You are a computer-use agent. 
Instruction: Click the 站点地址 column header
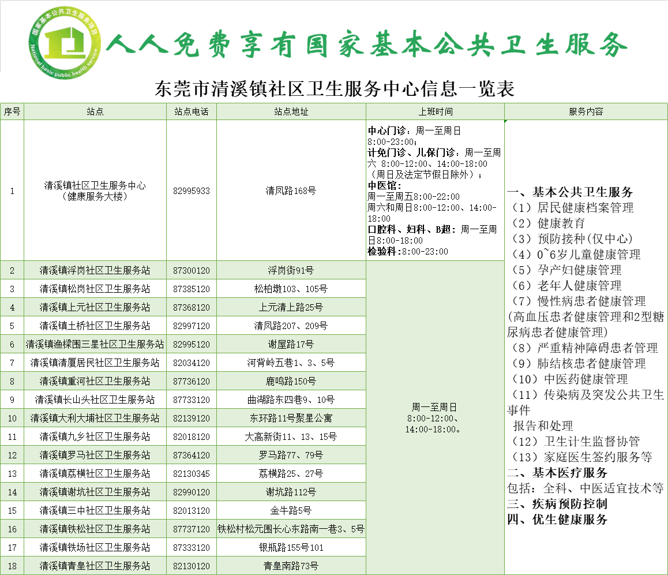(291, 111)
